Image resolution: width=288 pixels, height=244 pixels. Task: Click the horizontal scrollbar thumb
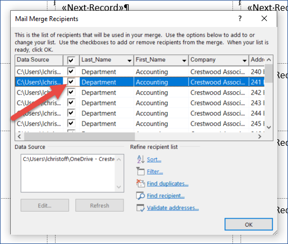(79, 137)
